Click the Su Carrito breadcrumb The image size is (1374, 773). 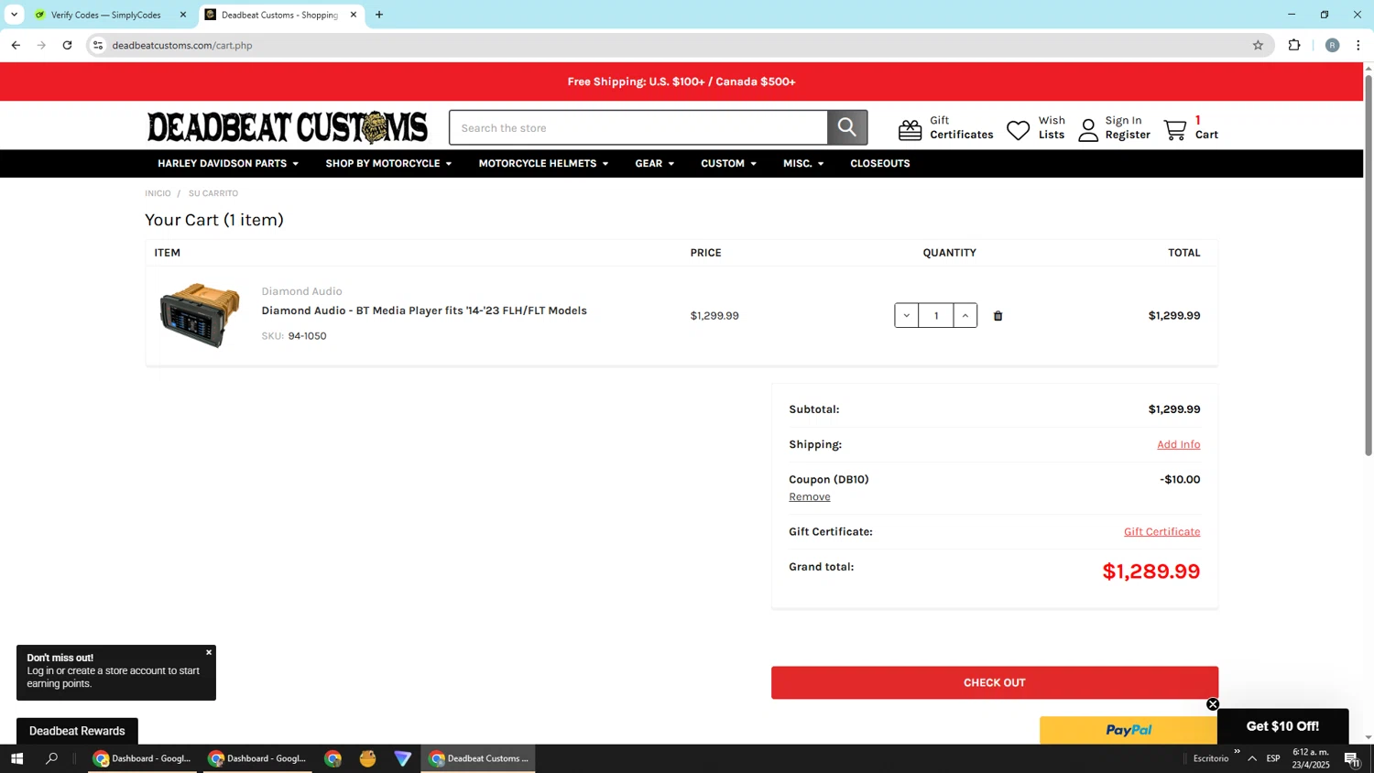213,193
